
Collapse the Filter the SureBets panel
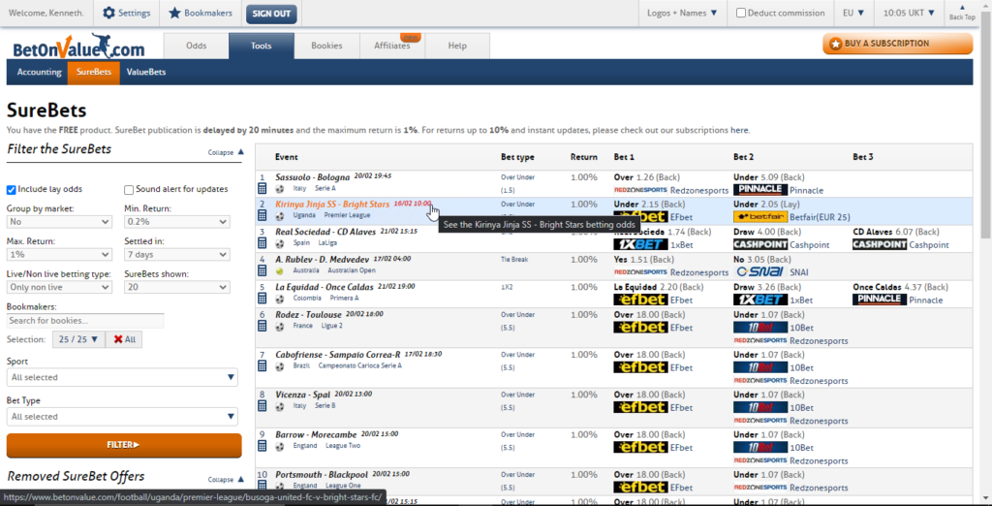click(226, 152)
